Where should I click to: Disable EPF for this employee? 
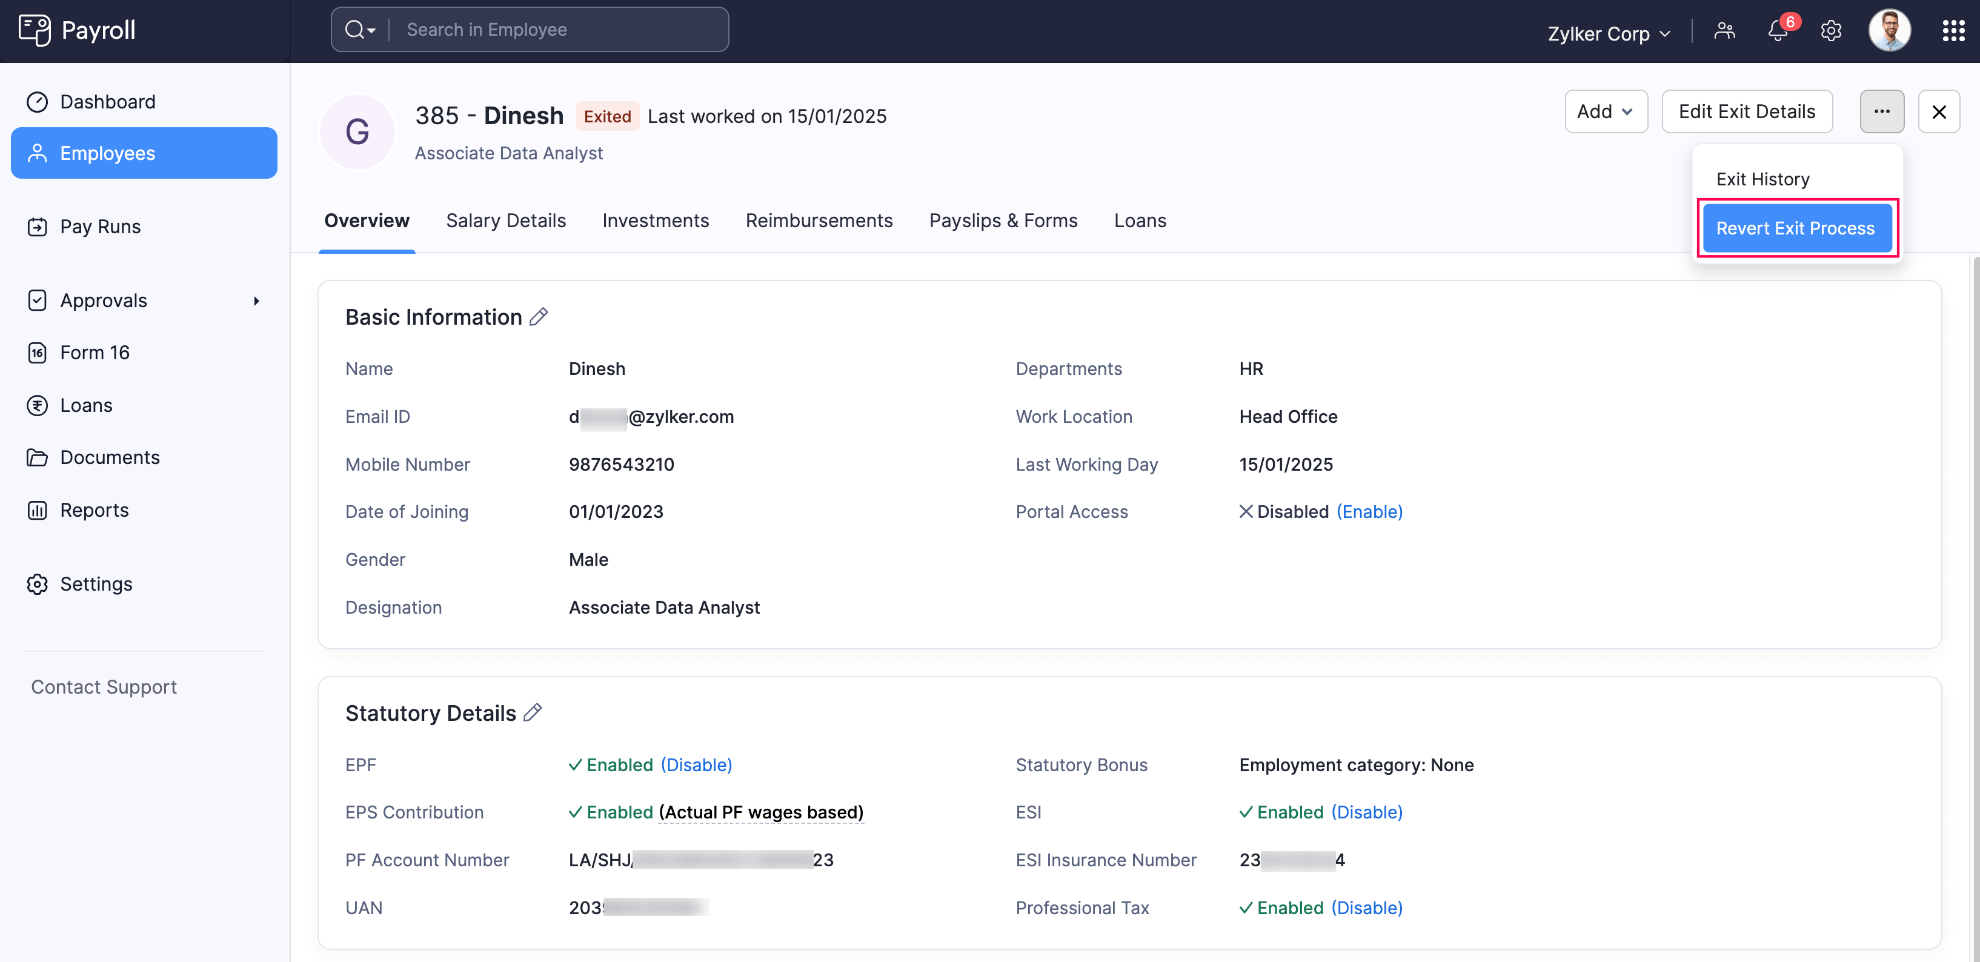[x=696, y=765]
